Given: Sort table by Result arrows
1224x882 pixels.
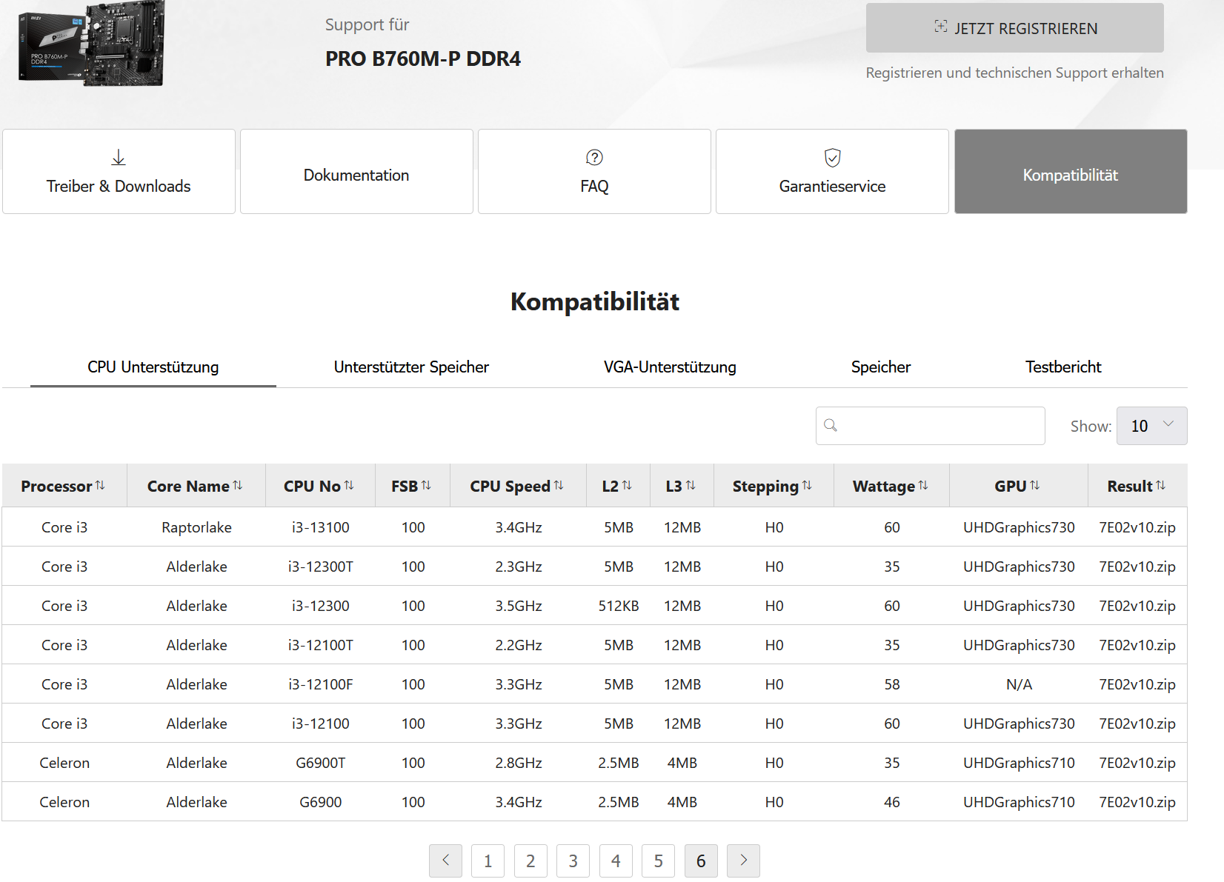Looking at the screenshot, I should pyautogui.click(x=1161, y=485).
